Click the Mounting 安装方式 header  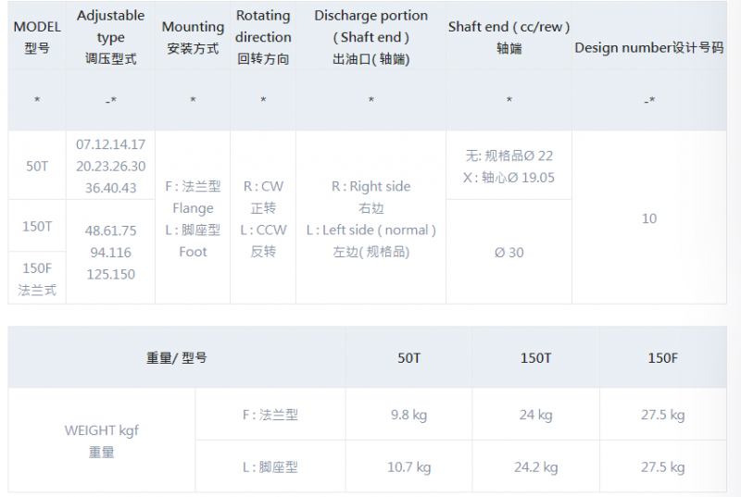click(x=193, y=37)
